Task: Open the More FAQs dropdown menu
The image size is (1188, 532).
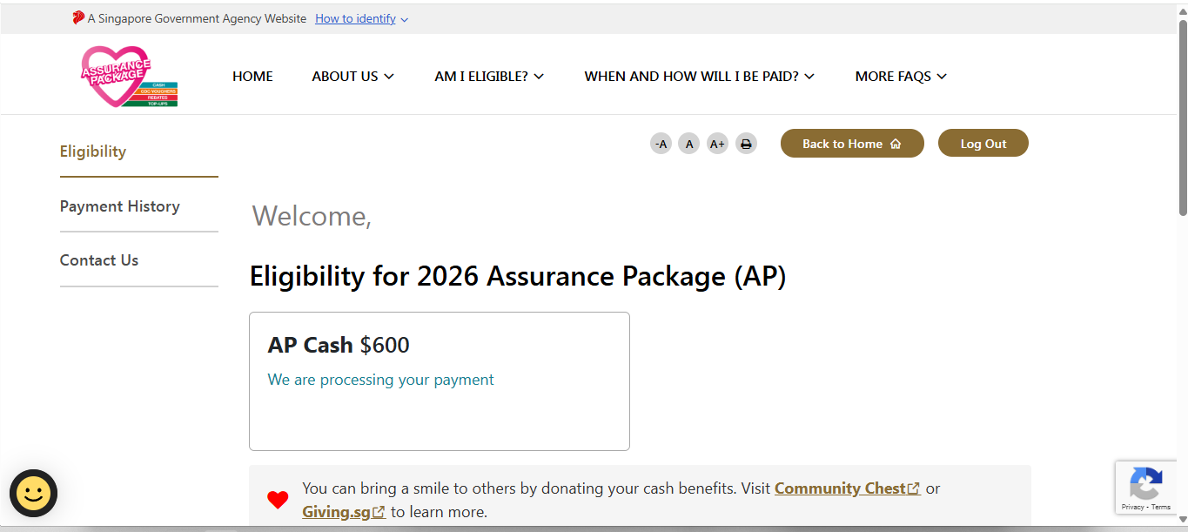Action: tap(901, 77)
